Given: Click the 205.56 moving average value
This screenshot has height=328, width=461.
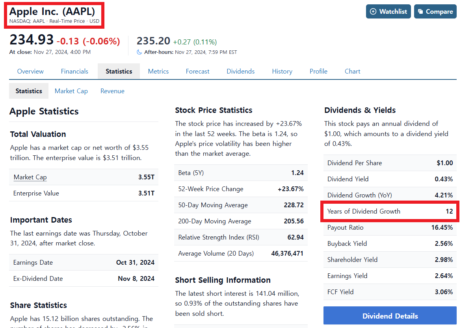Looking at the screenshot, I should (x=294, y=221).
